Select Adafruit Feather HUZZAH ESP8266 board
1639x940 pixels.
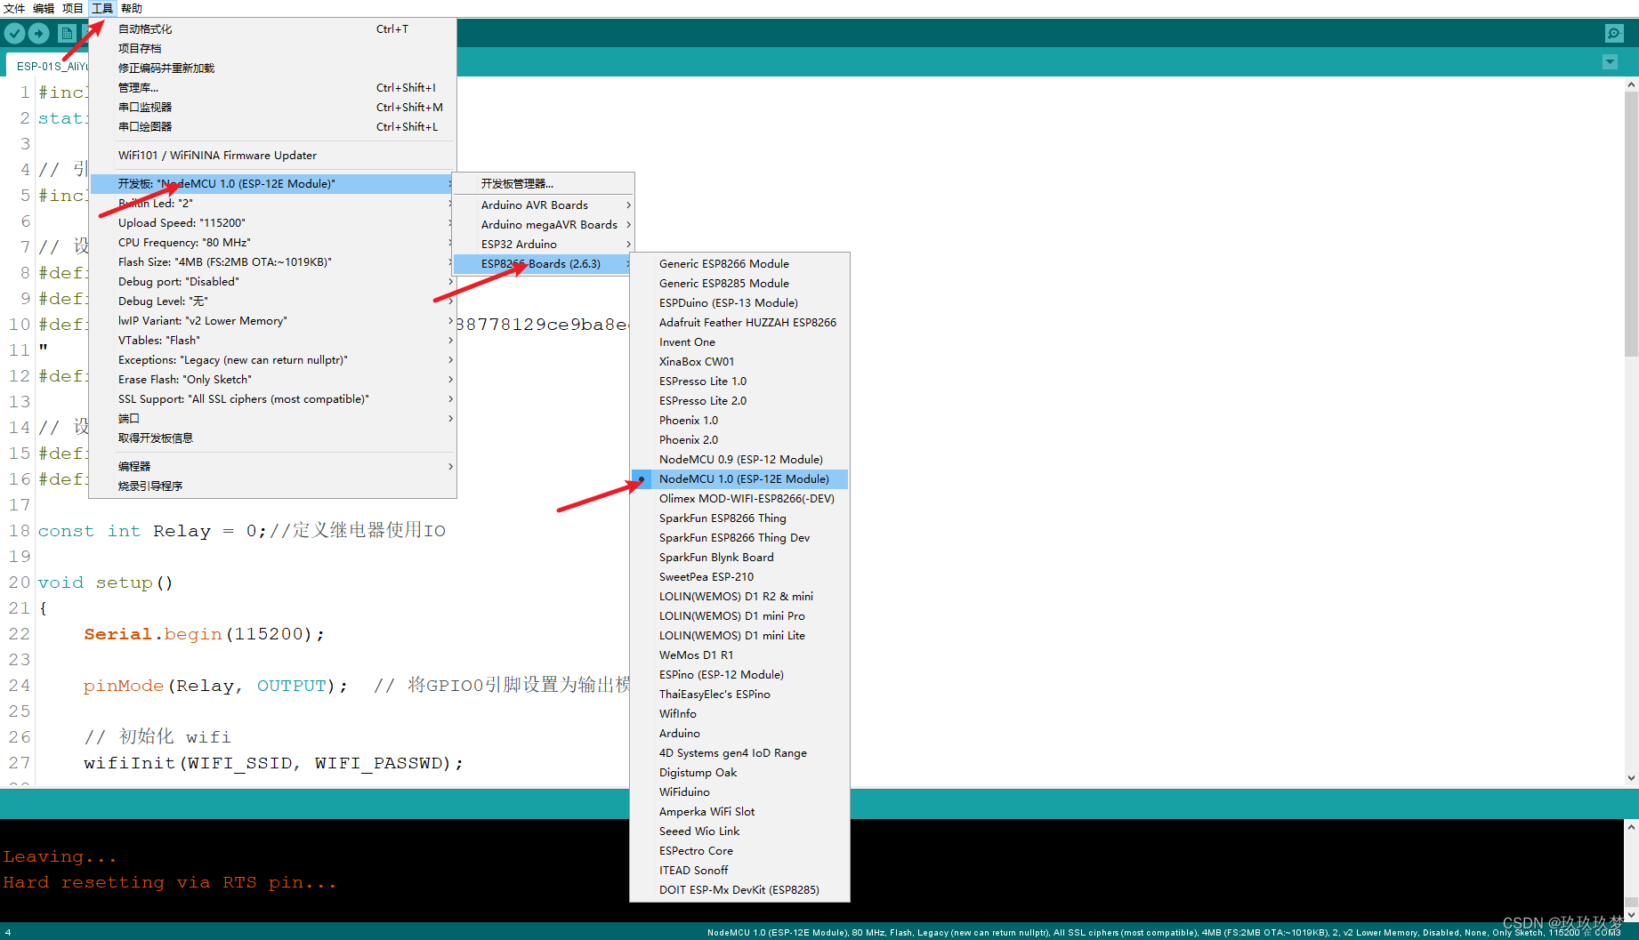(x=739, y=323)
